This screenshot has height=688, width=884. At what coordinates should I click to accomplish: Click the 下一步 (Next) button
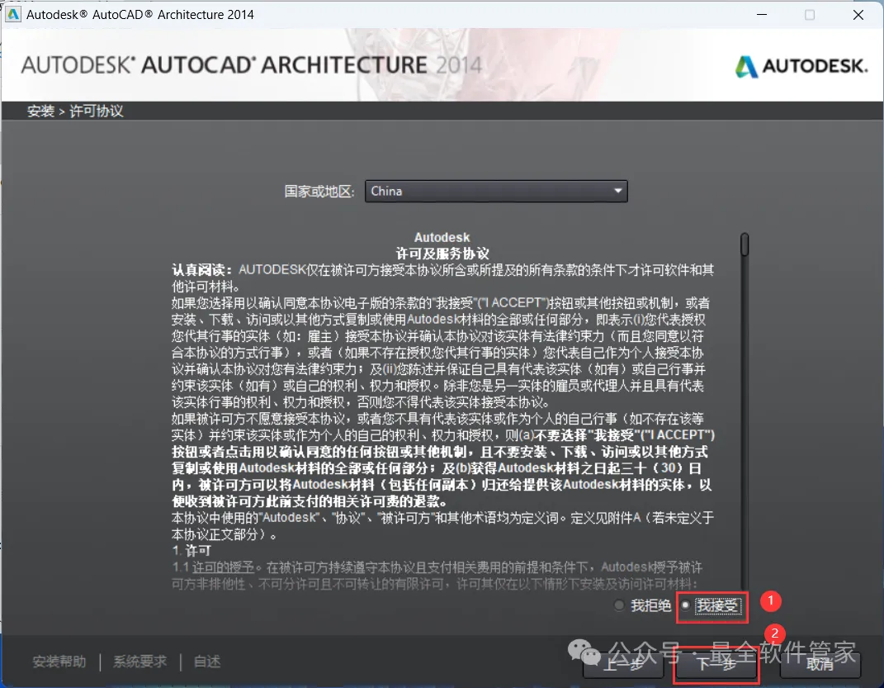click(716, 664)
